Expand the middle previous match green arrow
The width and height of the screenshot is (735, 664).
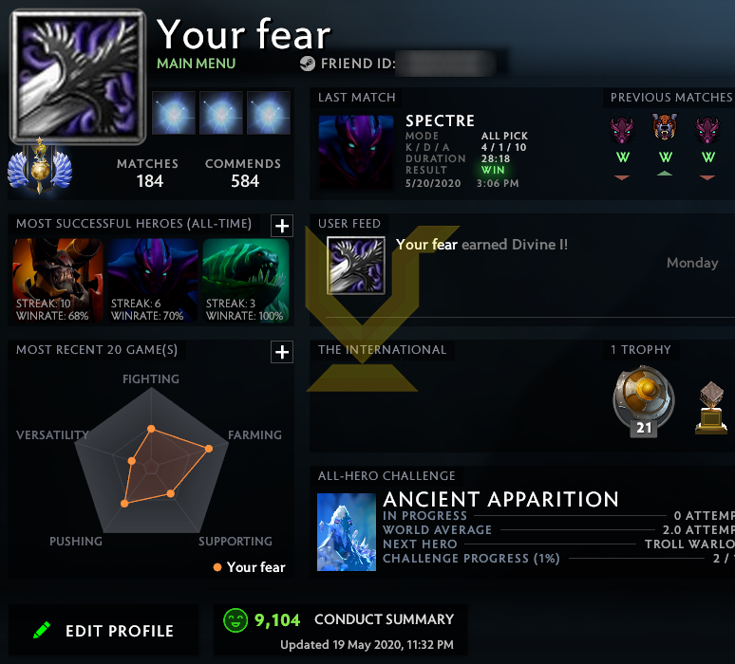point(665,174)
